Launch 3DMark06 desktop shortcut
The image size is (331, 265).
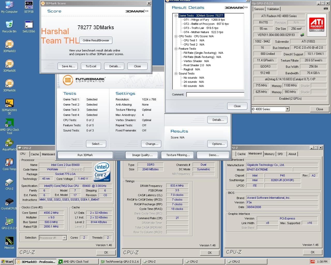click(x=9, y=86)
